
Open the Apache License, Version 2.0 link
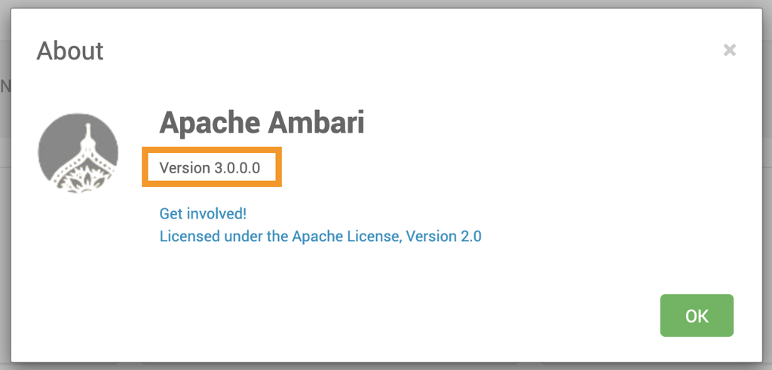pos(320,236)
